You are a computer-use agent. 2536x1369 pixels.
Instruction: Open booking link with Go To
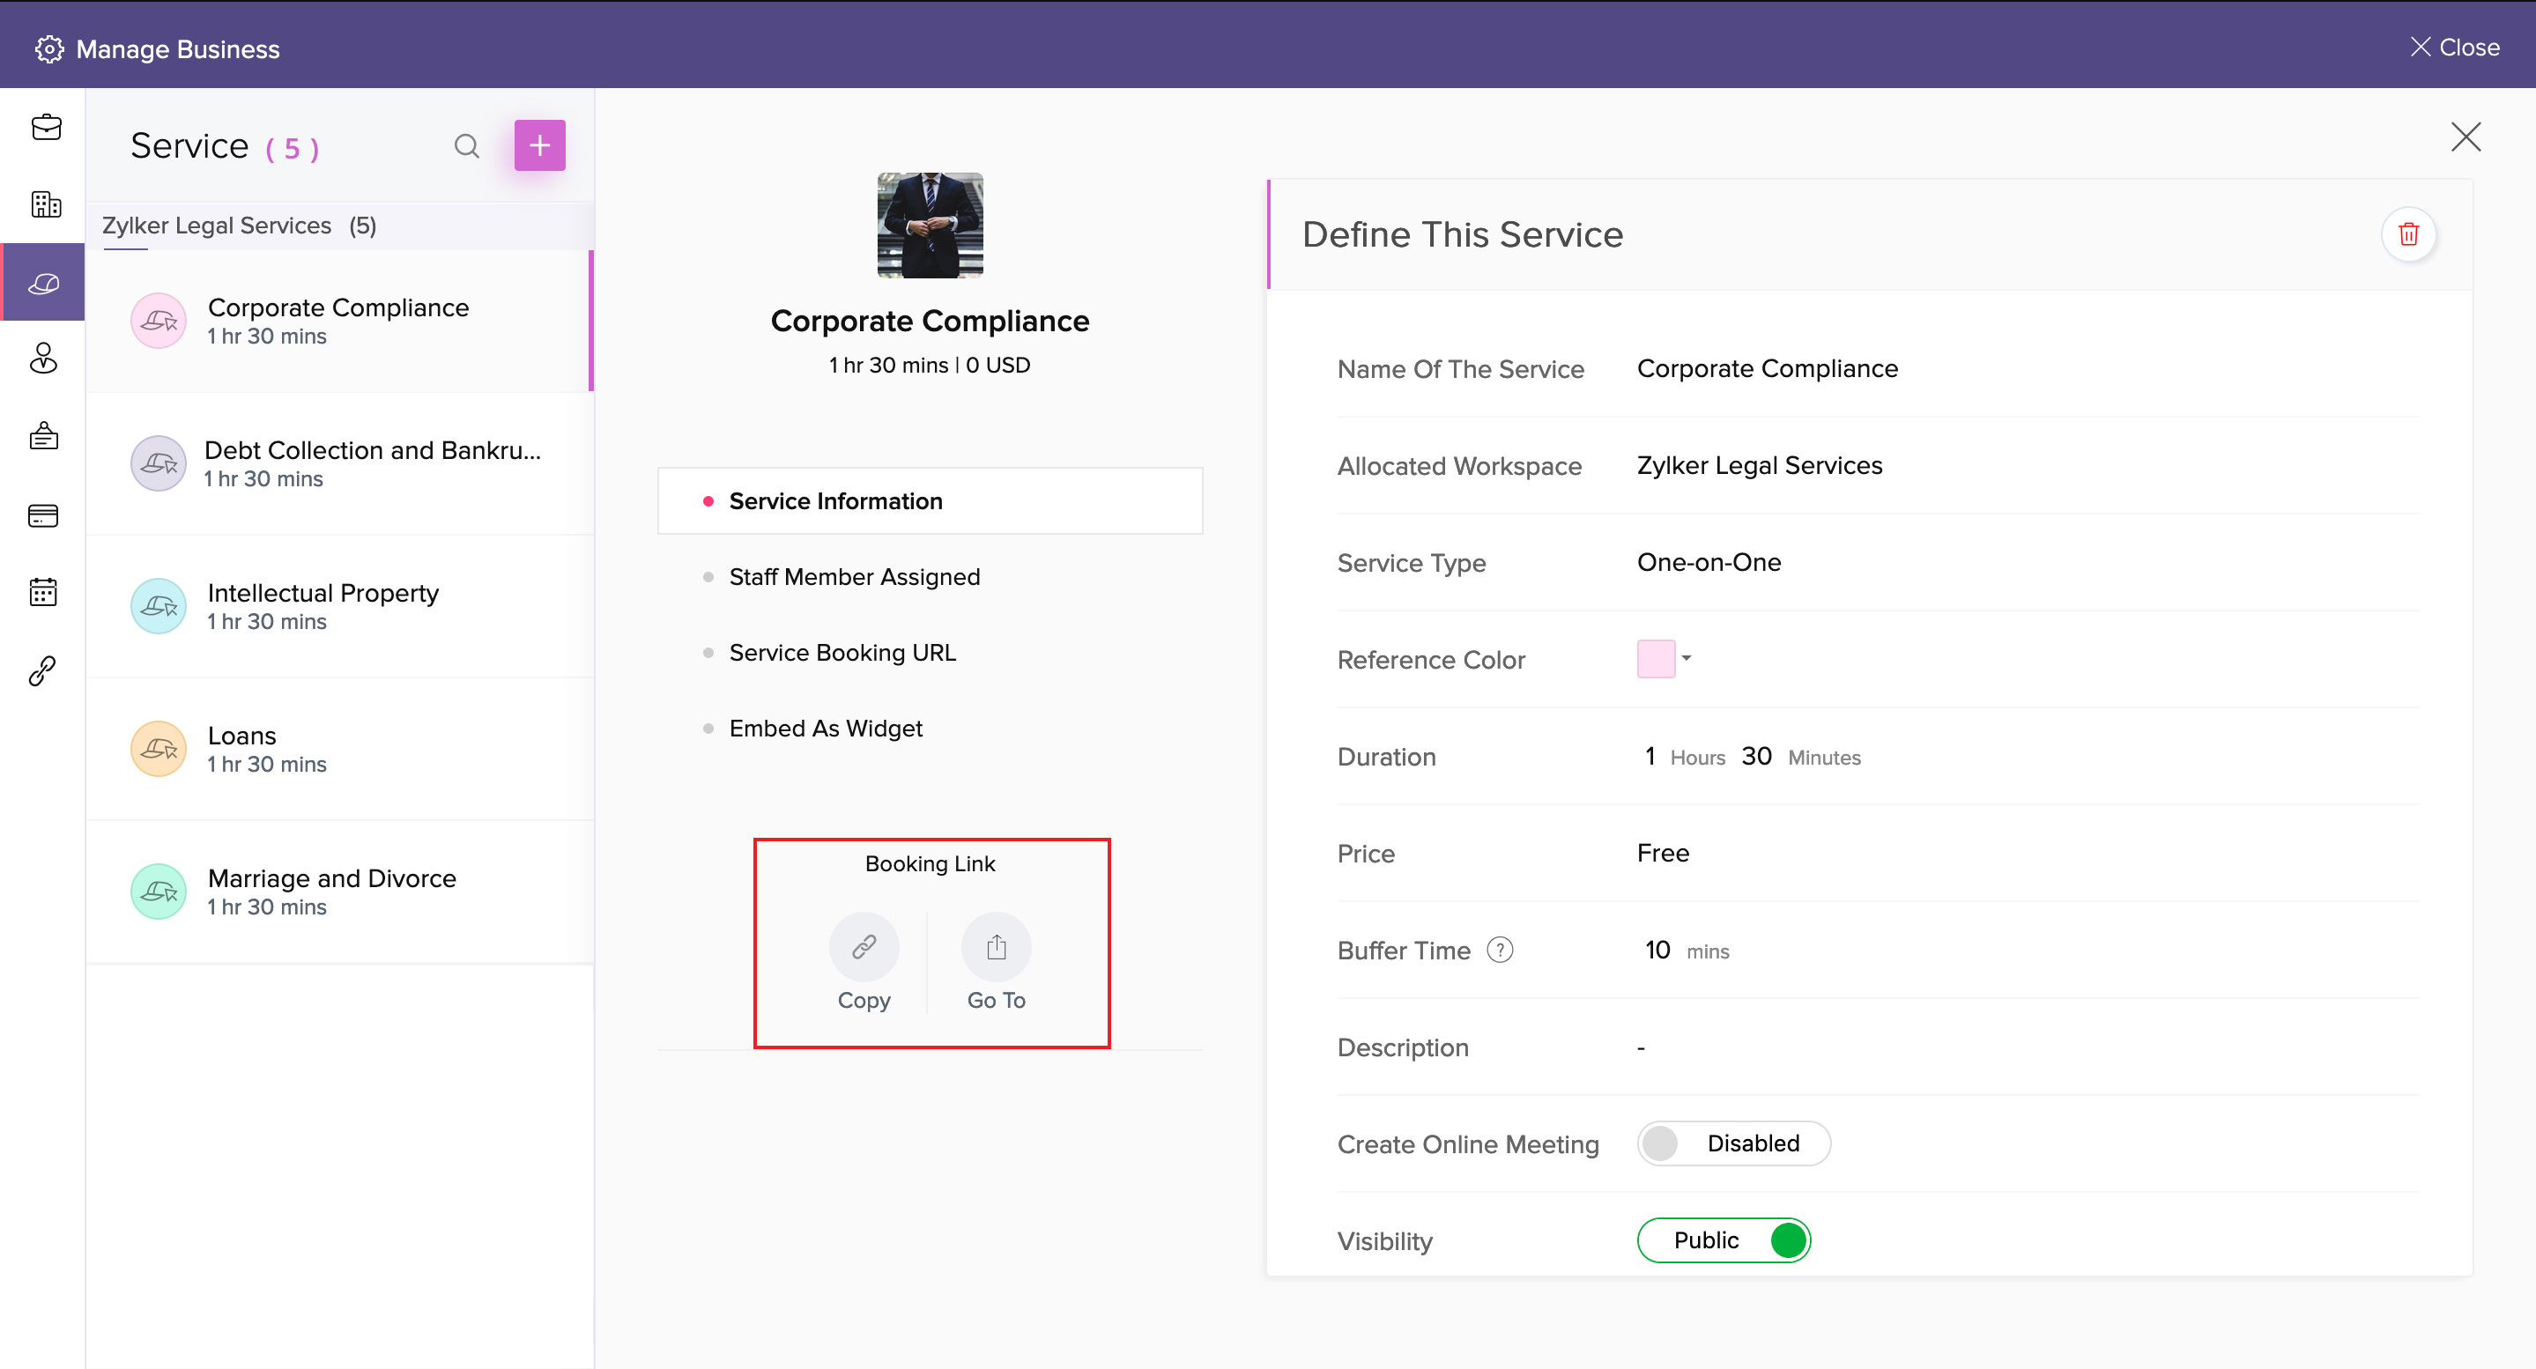(x=996, y=948)
